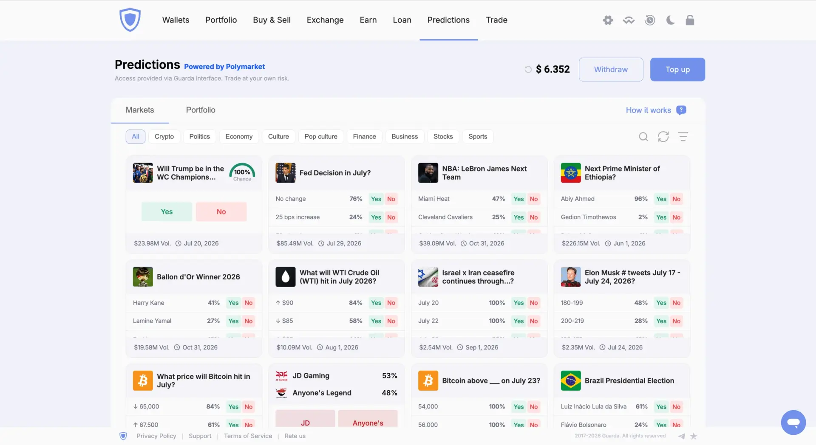Navigate to Exchange
The height and width of the screenshot is (445, 816).
pyautogui.click(x=325, y=20)
